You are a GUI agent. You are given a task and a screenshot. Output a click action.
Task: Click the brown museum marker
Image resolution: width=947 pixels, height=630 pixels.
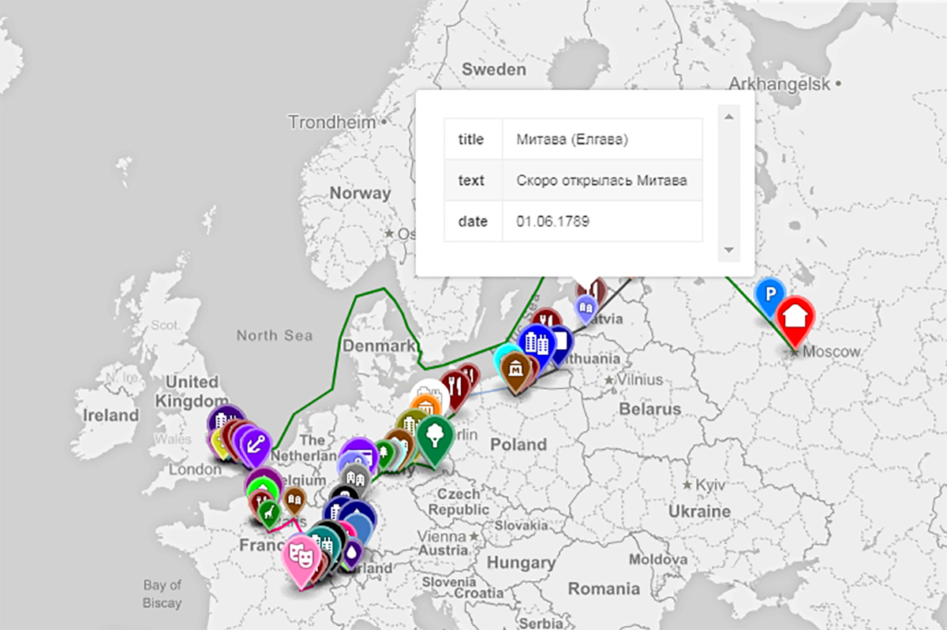(518, 369)
